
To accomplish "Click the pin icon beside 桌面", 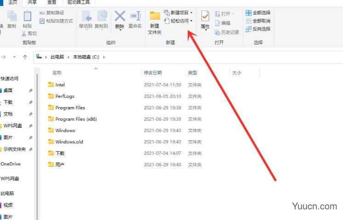I will point(31,90).
